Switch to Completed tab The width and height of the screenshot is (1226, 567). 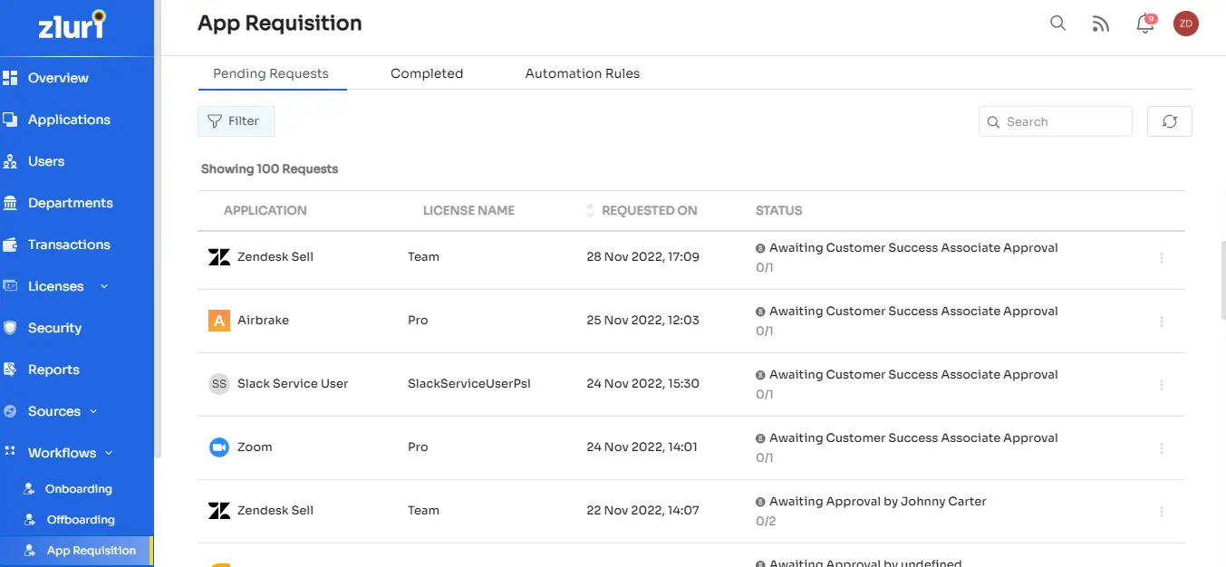[x=427, y=73]
